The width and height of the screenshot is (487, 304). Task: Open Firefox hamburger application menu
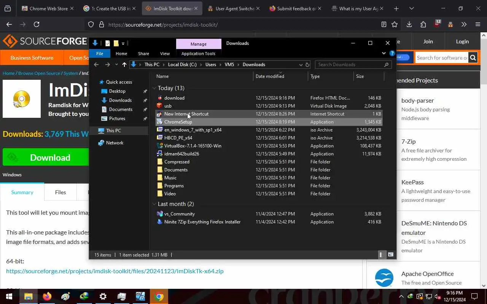pos(478,24)
